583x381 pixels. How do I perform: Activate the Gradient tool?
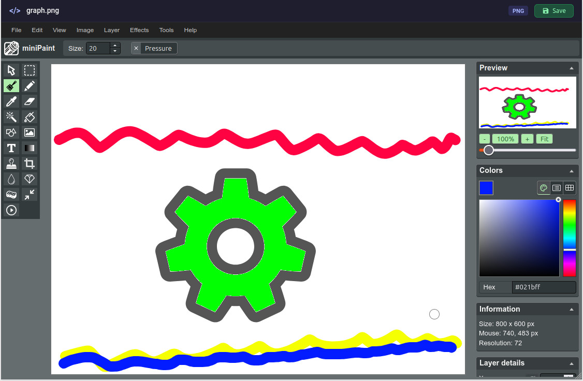[x=30, y=149]
